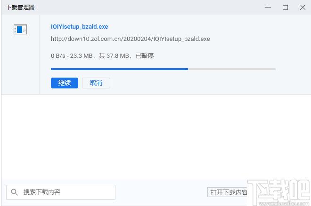
Task: Click the download status text 已暂停
Action: coord(144,55)
